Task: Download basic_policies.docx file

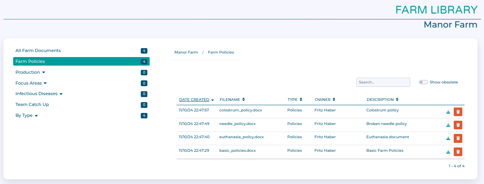Action: click(448, 152)
